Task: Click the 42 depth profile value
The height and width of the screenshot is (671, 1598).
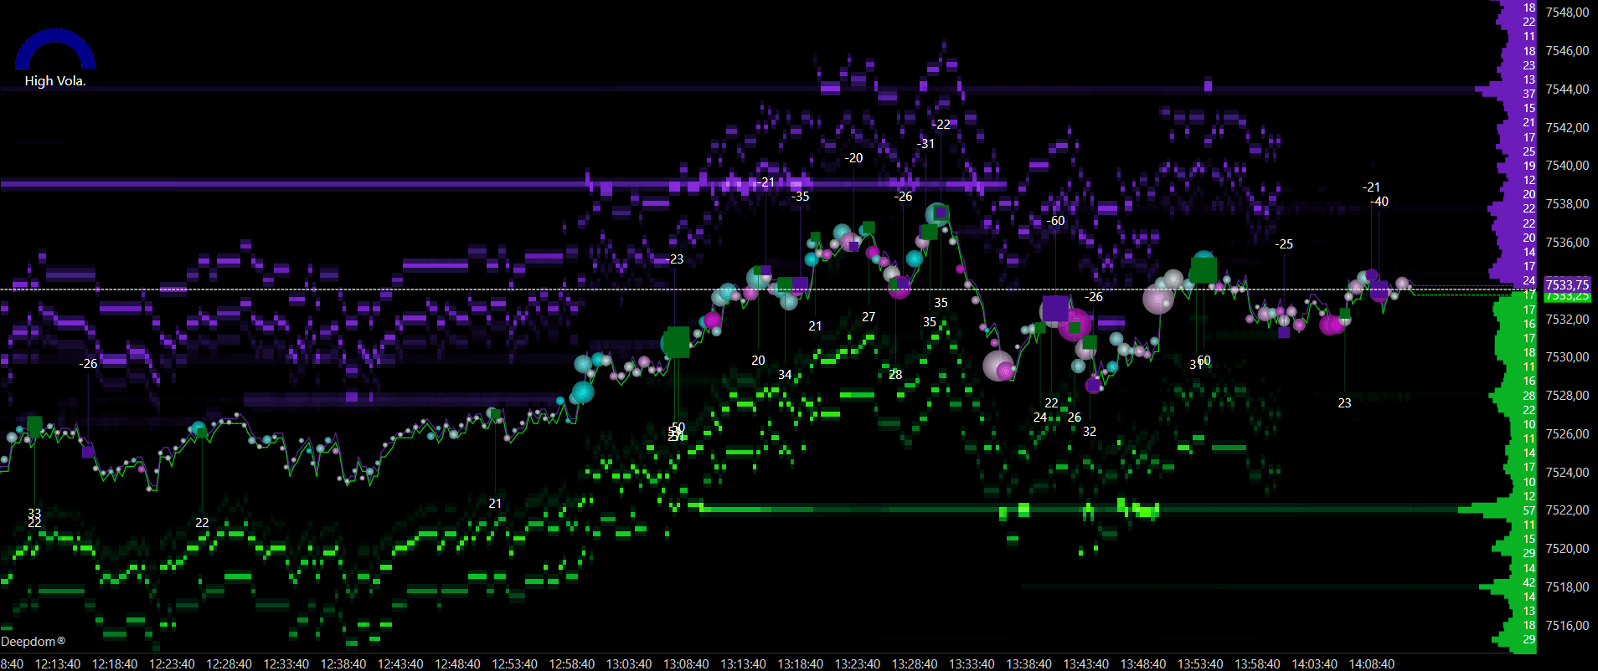Action: tap(1529, 582)
